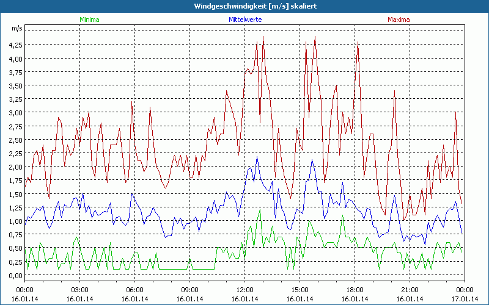The height and width of the screenshot is (305, 489).
Task: Select the 03:00 time axis label
Action: click(x=79, y=289)
